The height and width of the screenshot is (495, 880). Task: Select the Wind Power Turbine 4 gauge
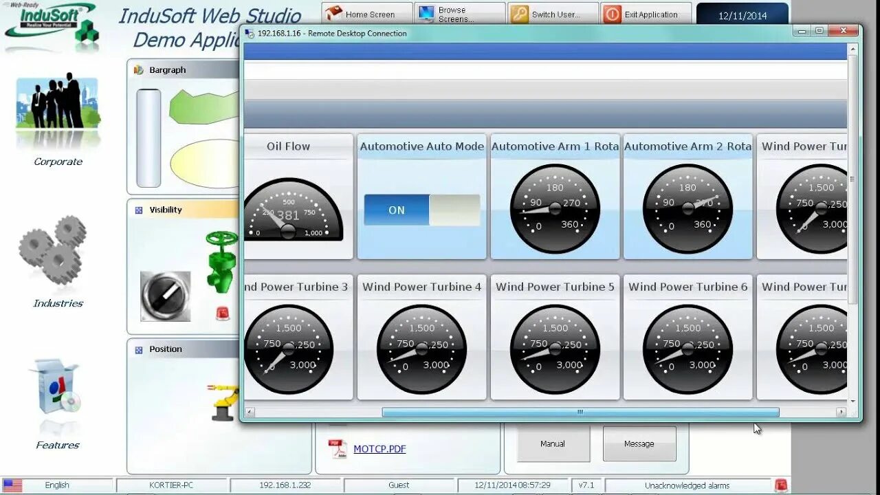pyautogui.click(x=421, y=349)
